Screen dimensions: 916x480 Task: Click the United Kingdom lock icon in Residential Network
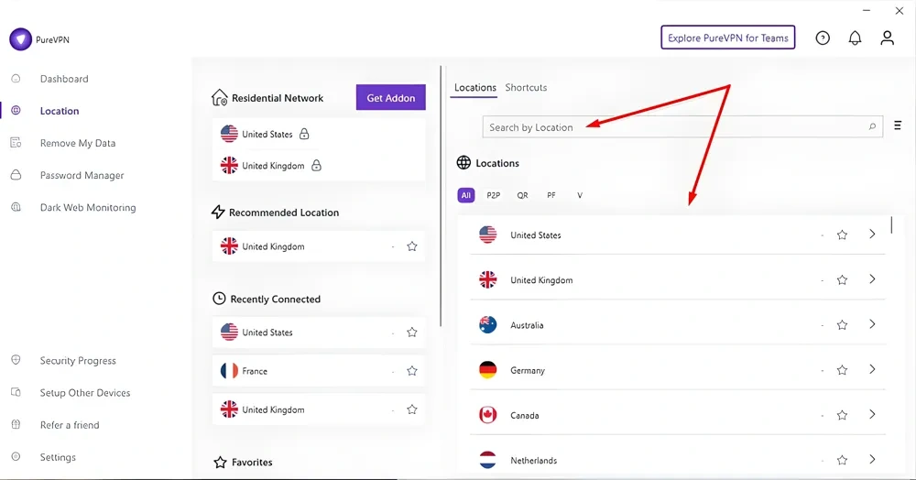coord(316,165)
